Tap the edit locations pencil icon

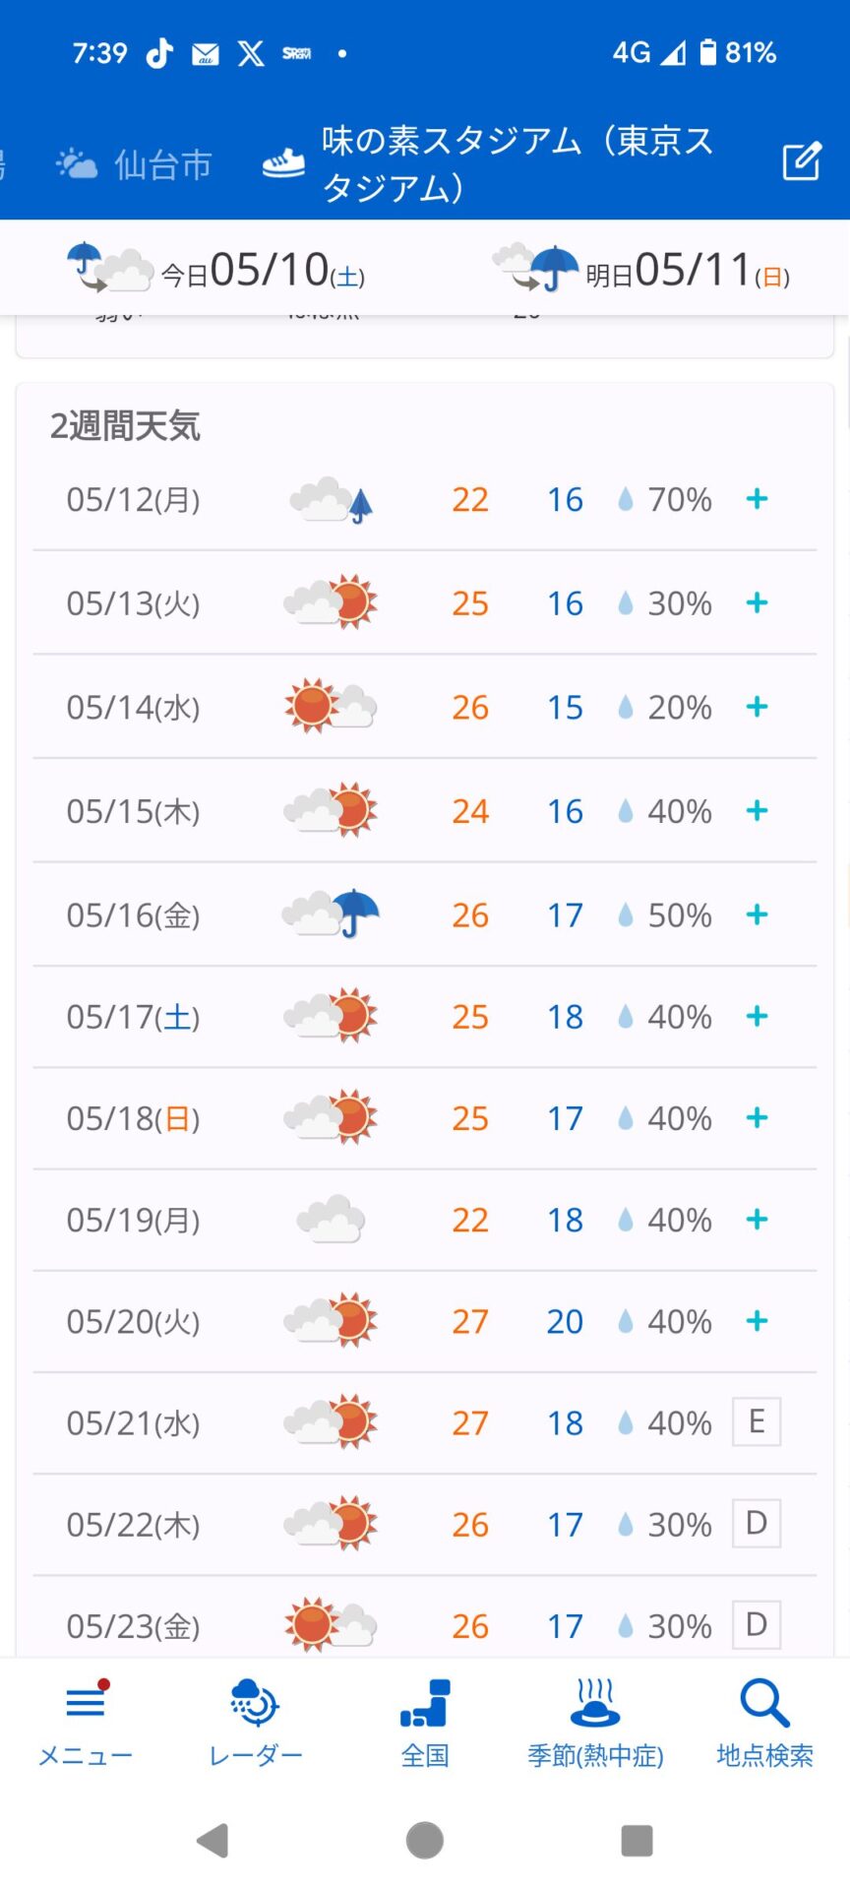pyautogui.click(x=801, y=161)
